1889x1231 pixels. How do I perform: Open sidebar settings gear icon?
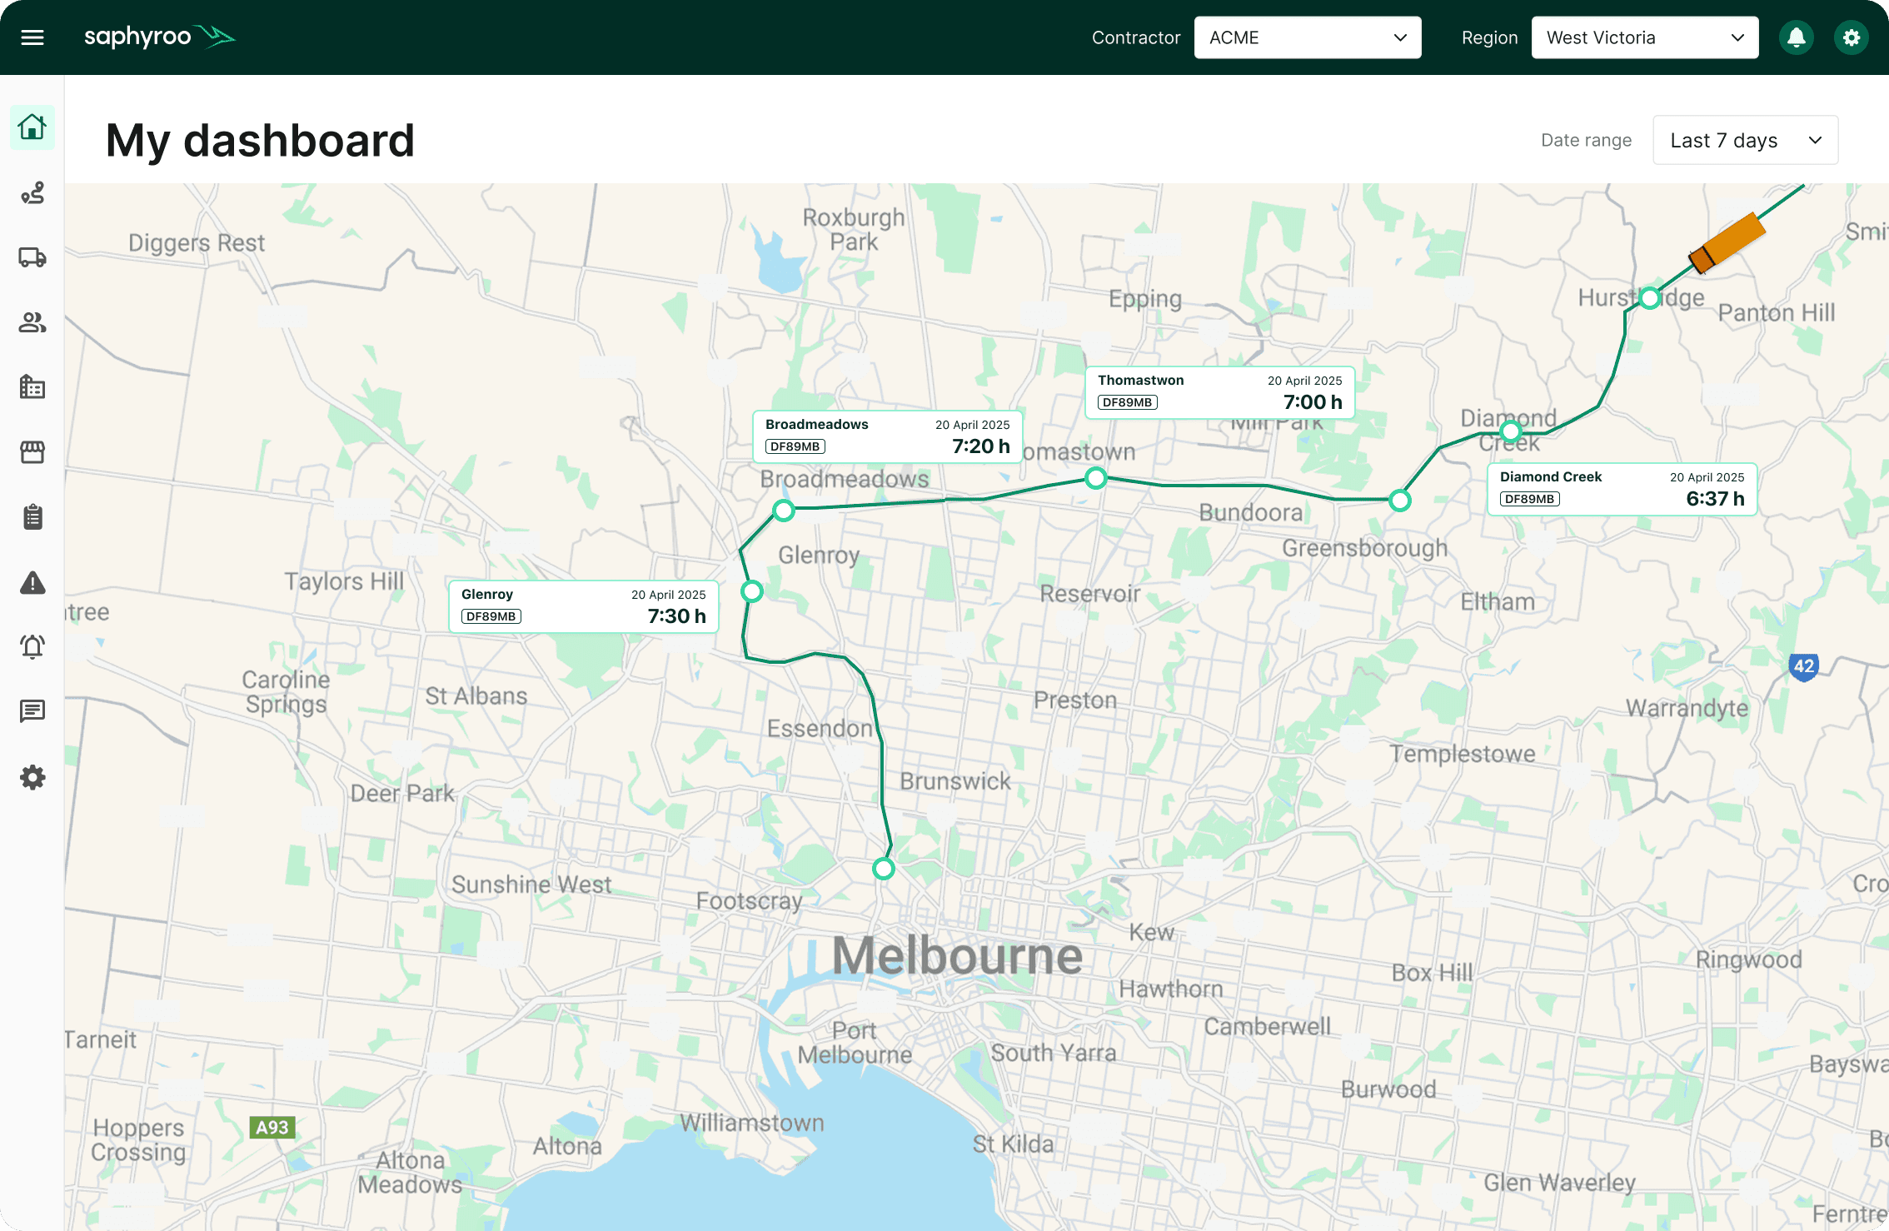[32, 776]
